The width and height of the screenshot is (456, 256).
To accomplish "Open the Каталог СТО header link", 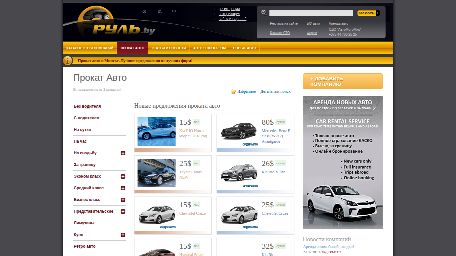I will [x=280, y=33].
